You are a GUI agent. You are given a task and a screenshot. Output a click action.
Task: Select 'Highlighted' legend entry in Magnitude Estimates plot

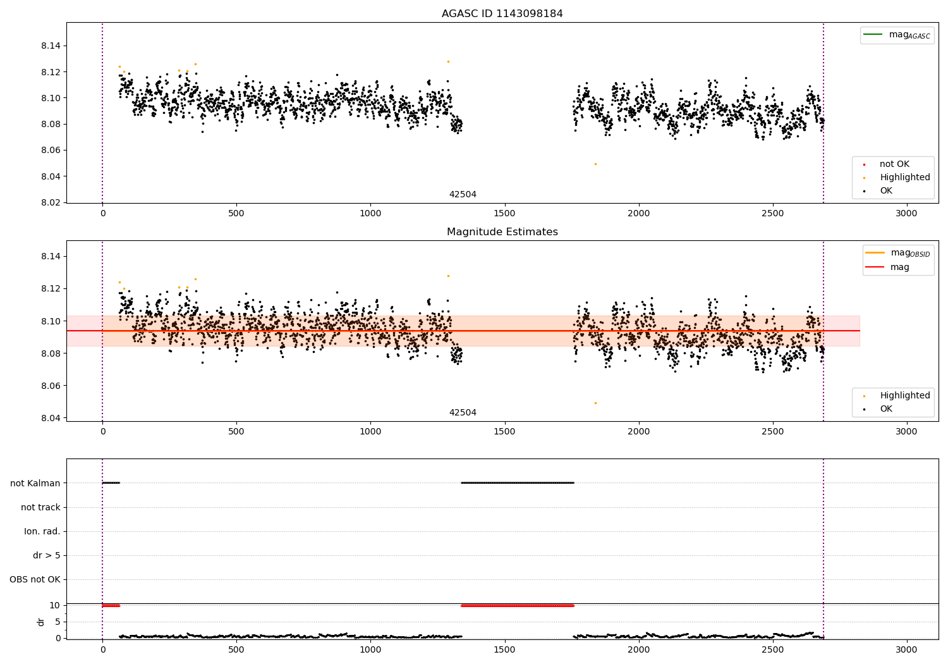tap(897, 396)
